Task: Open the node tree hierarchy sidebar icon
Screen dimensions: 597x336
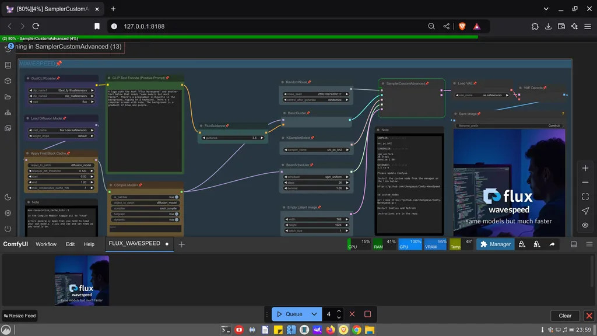Action: click(x=8, y=113)
